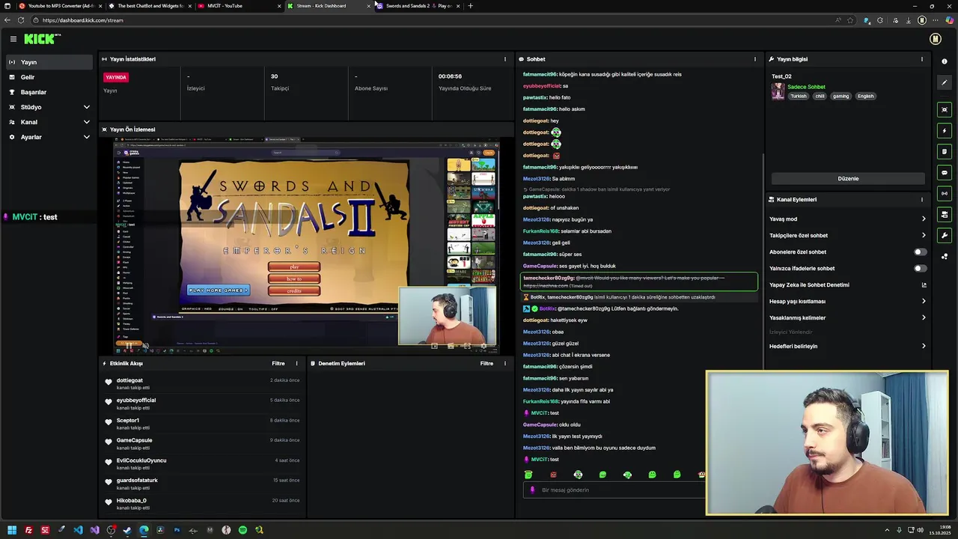
Task: Toggle Yalnızca ifadelerle sohbet switch
Action: (920, 269)
